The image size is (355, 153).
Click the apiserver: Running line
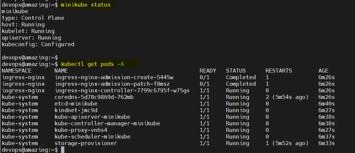click(31, 38)
